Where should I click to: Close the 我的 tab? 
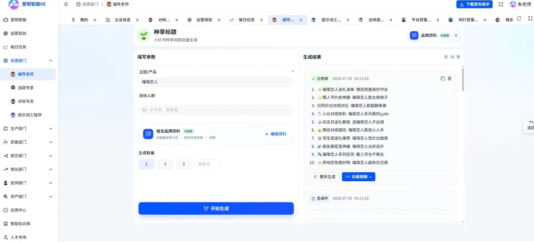pos(95,20)
